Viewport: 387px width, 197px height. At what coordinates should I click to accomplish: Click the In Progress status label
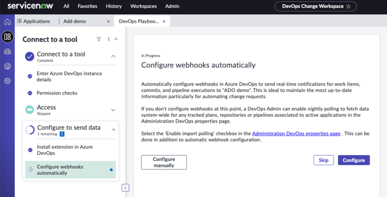(150, 56)
